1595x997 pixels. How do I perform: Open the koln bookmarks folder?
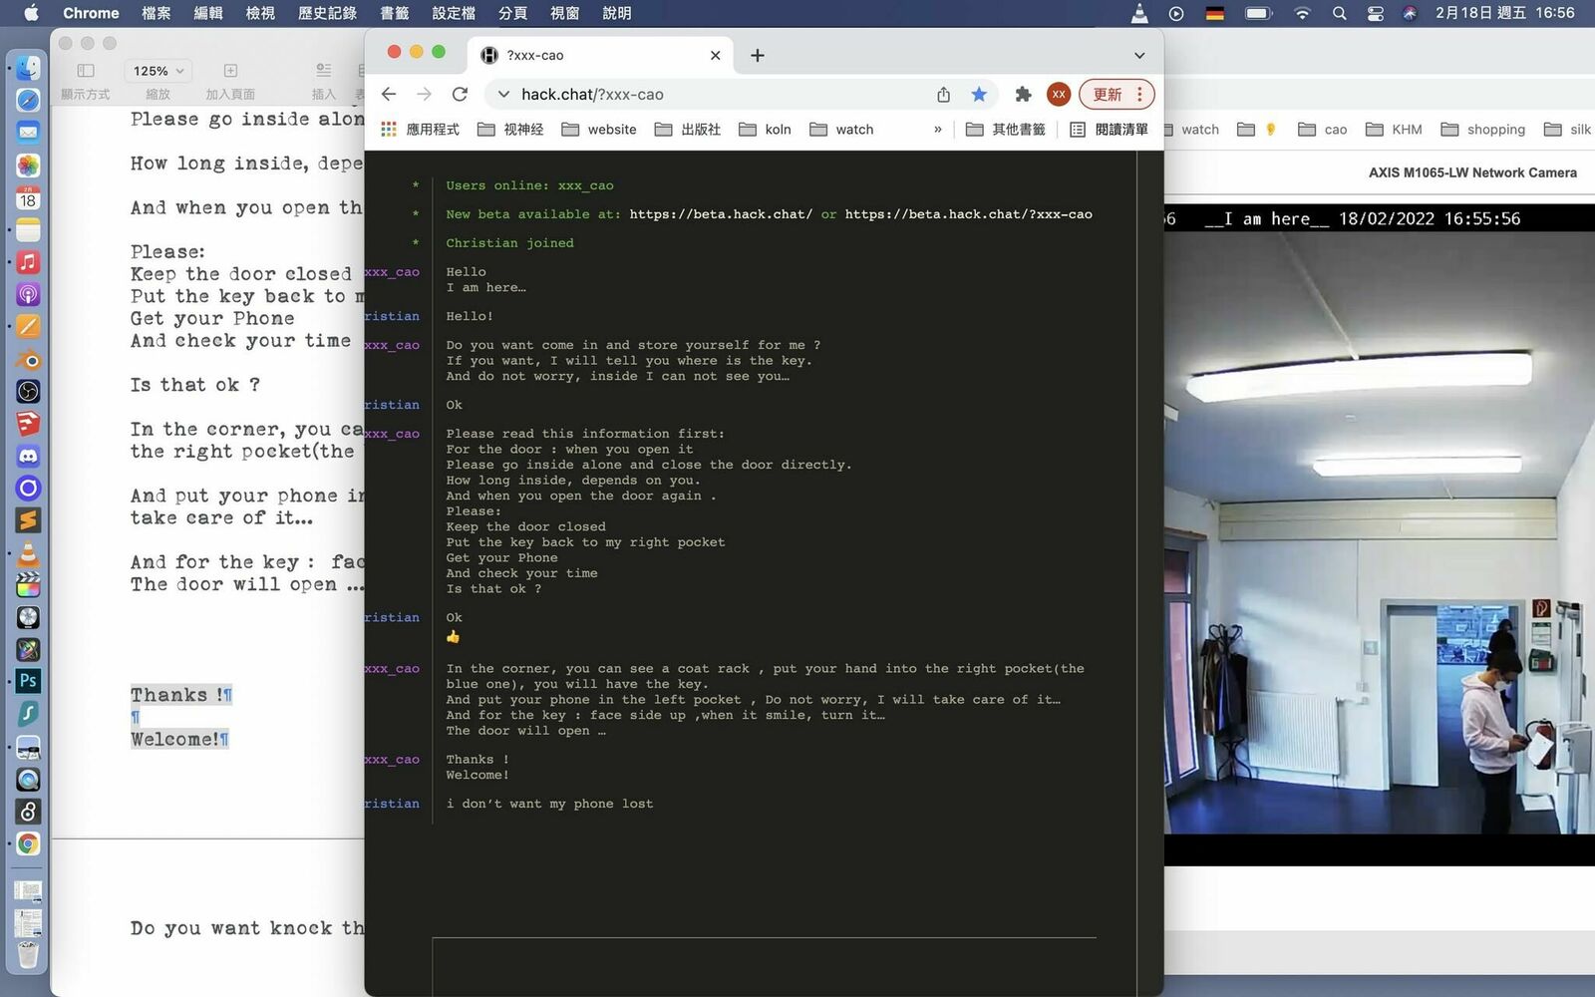[x=766, y=129]
